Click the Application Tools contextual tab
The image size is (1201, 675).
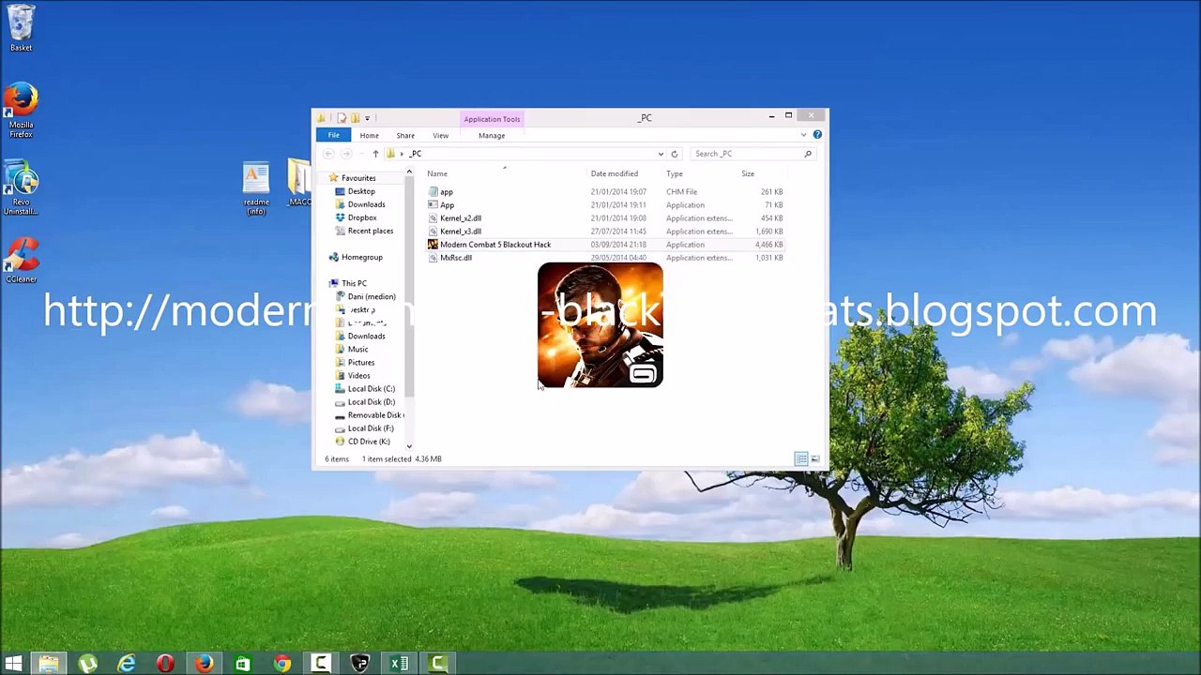[x=492, y=119]
